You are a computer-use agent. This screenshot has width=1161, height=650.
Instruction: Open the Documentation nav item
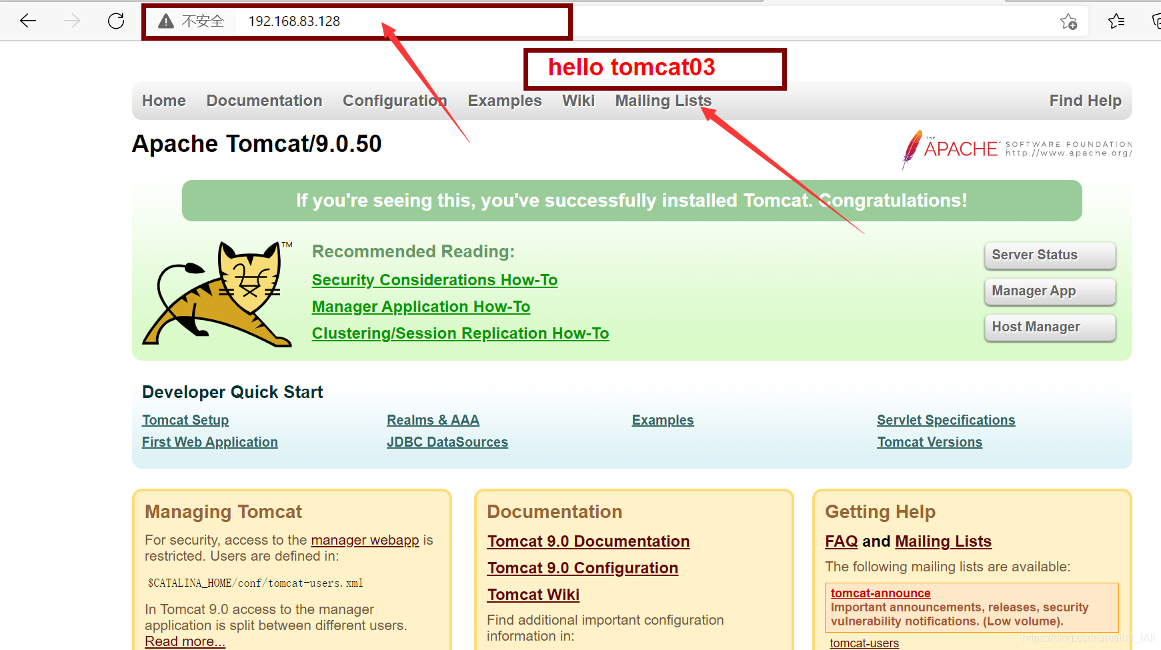coord(264,101)
